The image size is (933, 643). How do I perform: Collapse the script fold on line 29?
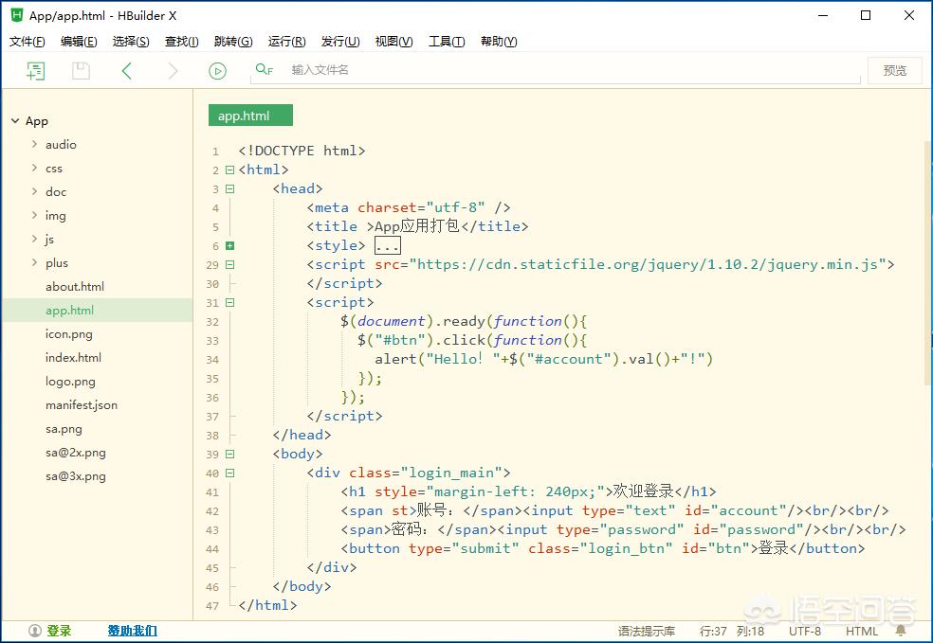(230, 264)
